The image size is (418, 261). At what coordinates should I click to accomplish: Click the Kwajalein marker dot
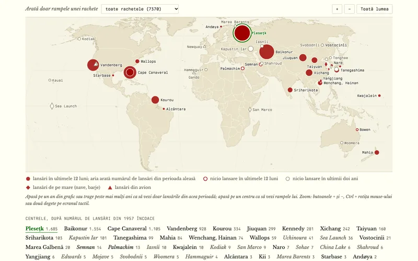click(379, 96)
